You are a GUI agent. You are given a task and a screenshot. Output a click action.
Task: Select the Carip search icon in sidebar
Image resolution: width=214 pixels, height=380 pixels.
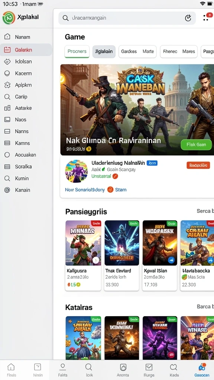(7, 97)
